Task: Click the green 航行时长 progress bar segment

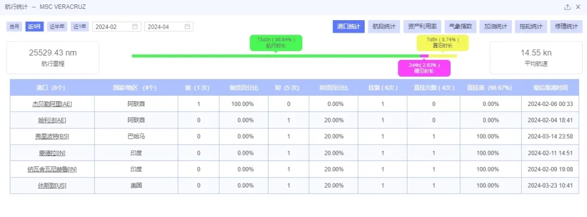Action: (276, 56)
